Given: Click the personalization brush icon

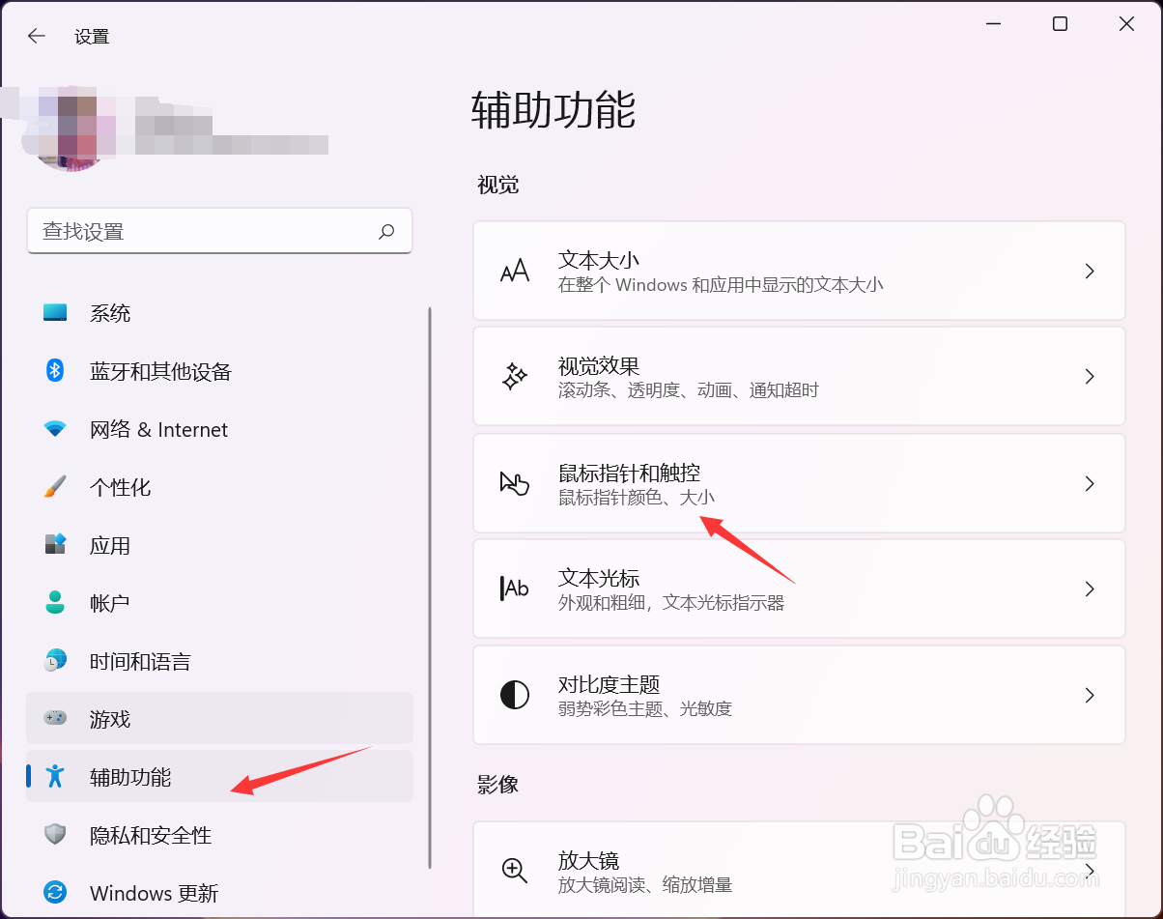Looking at the screenshot, I should click(x=55, y=487).
